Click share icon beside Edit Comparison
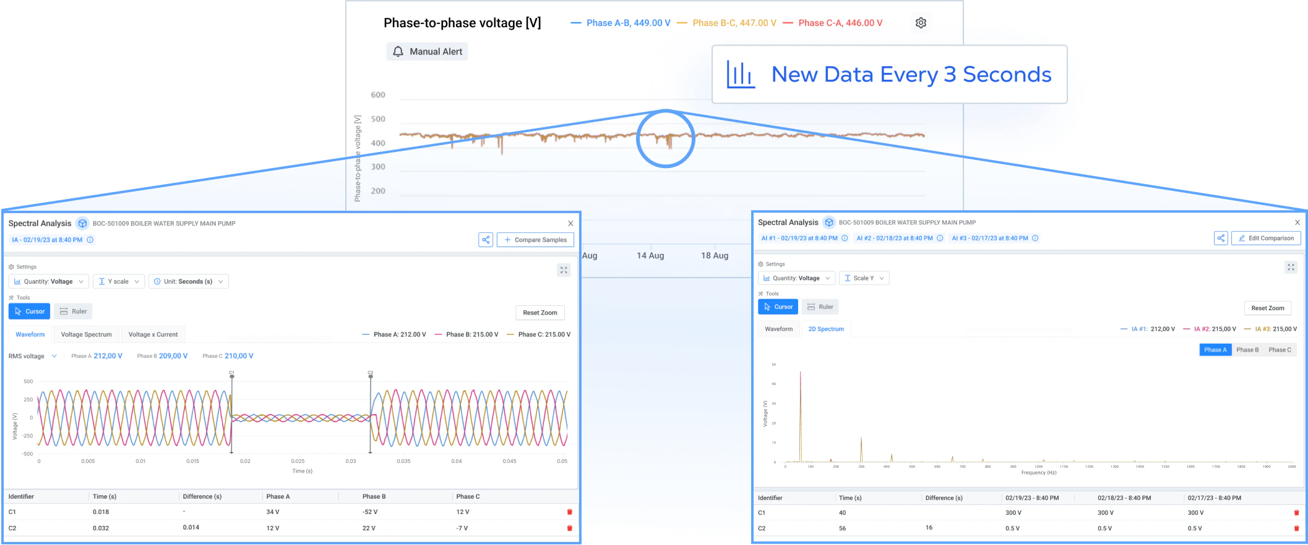 click(x=1221, y=238)
